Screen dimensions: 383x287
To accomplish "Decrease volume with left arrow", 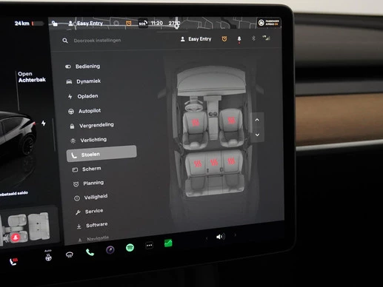I will [x=207, y=238].
